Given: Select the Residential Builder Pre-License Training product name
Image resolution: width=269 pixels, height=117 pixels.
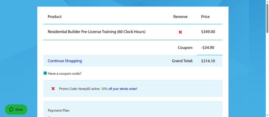Looking at the screenshot, I should coord(96,32).
